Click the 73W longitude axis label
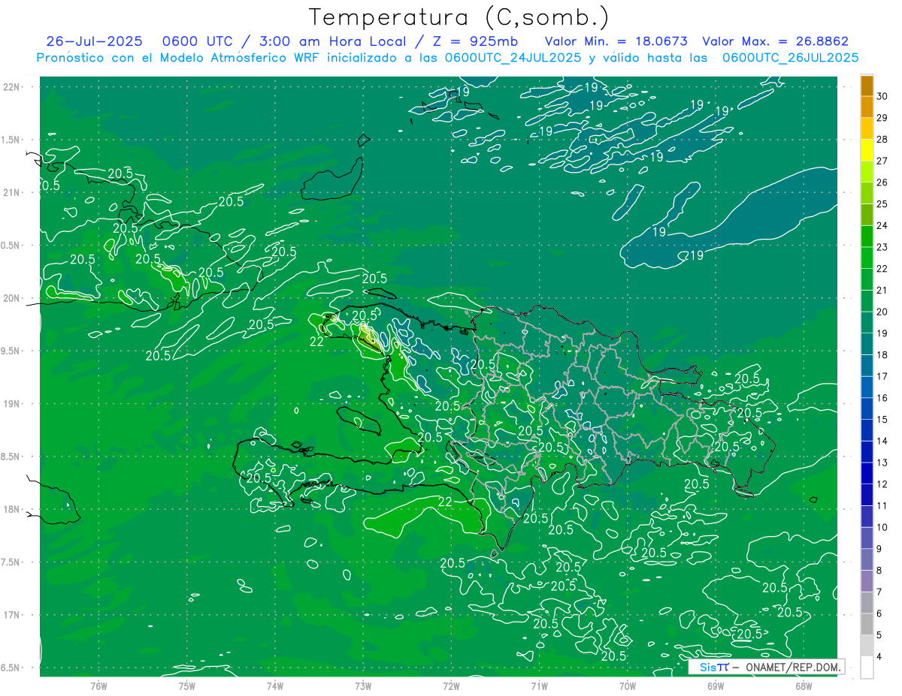 pos(363,685)
